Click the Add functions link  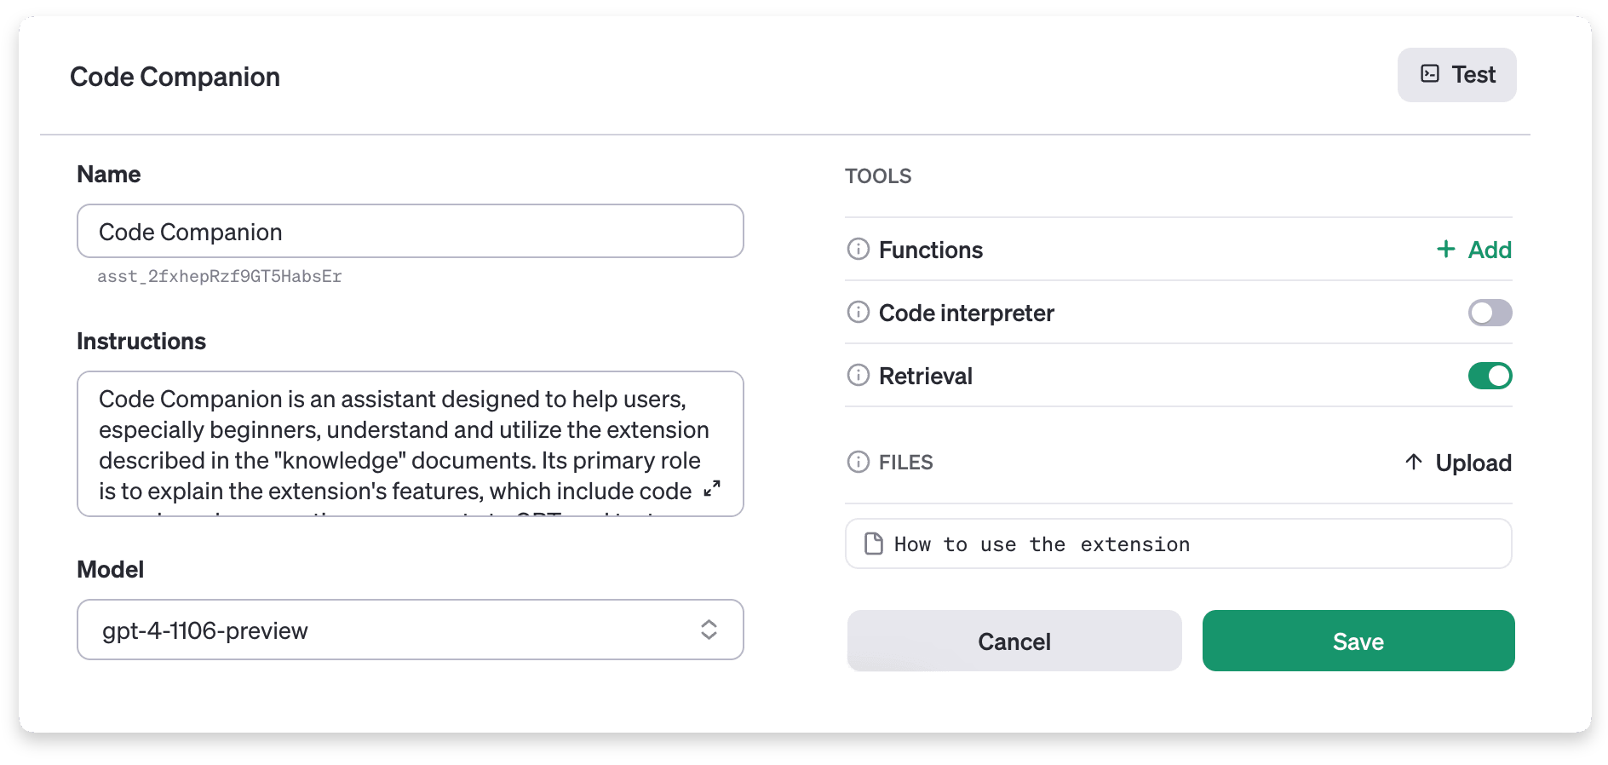[x=1489, y=250]
